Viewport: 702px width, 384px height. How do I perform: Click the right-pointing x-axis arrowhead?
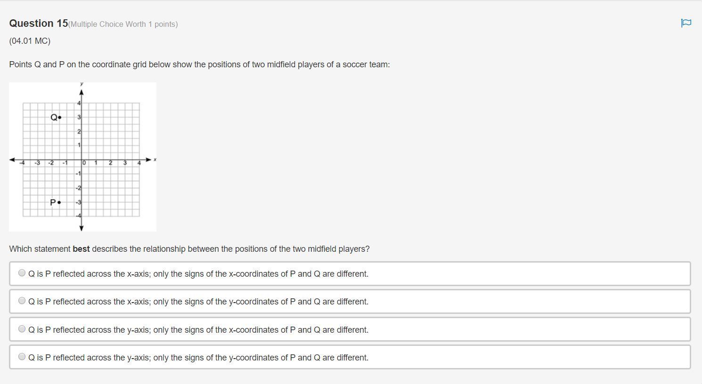149,160
